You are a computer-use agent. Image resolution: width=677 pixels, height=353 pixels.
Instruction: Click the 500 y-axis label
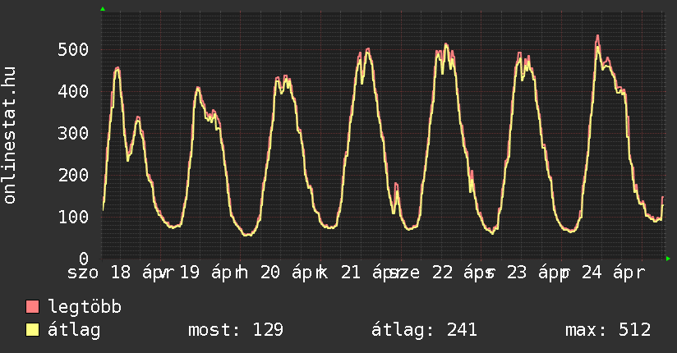pos(73,50)
